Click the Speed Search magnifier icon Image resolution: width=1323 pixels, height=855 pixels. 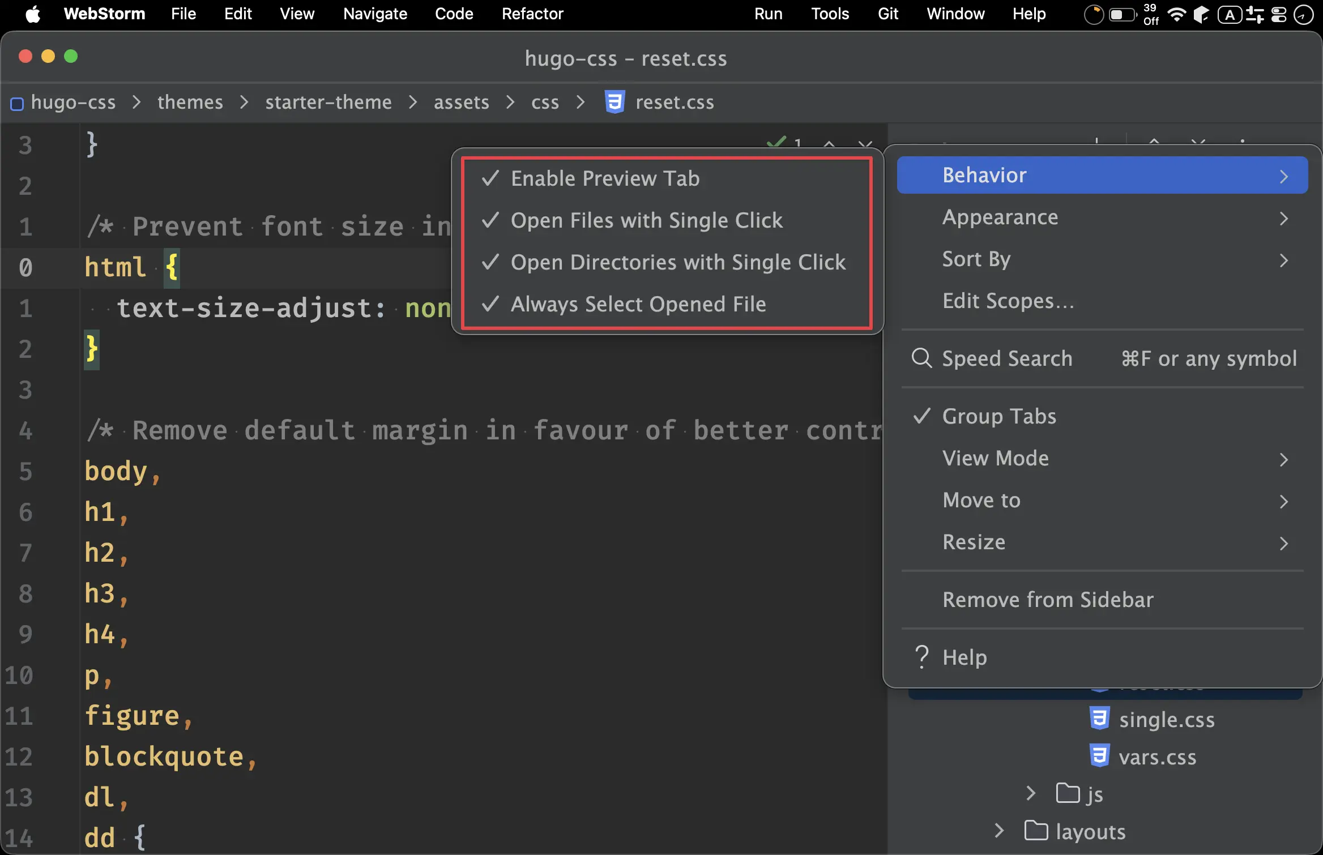tap(921, 358)
